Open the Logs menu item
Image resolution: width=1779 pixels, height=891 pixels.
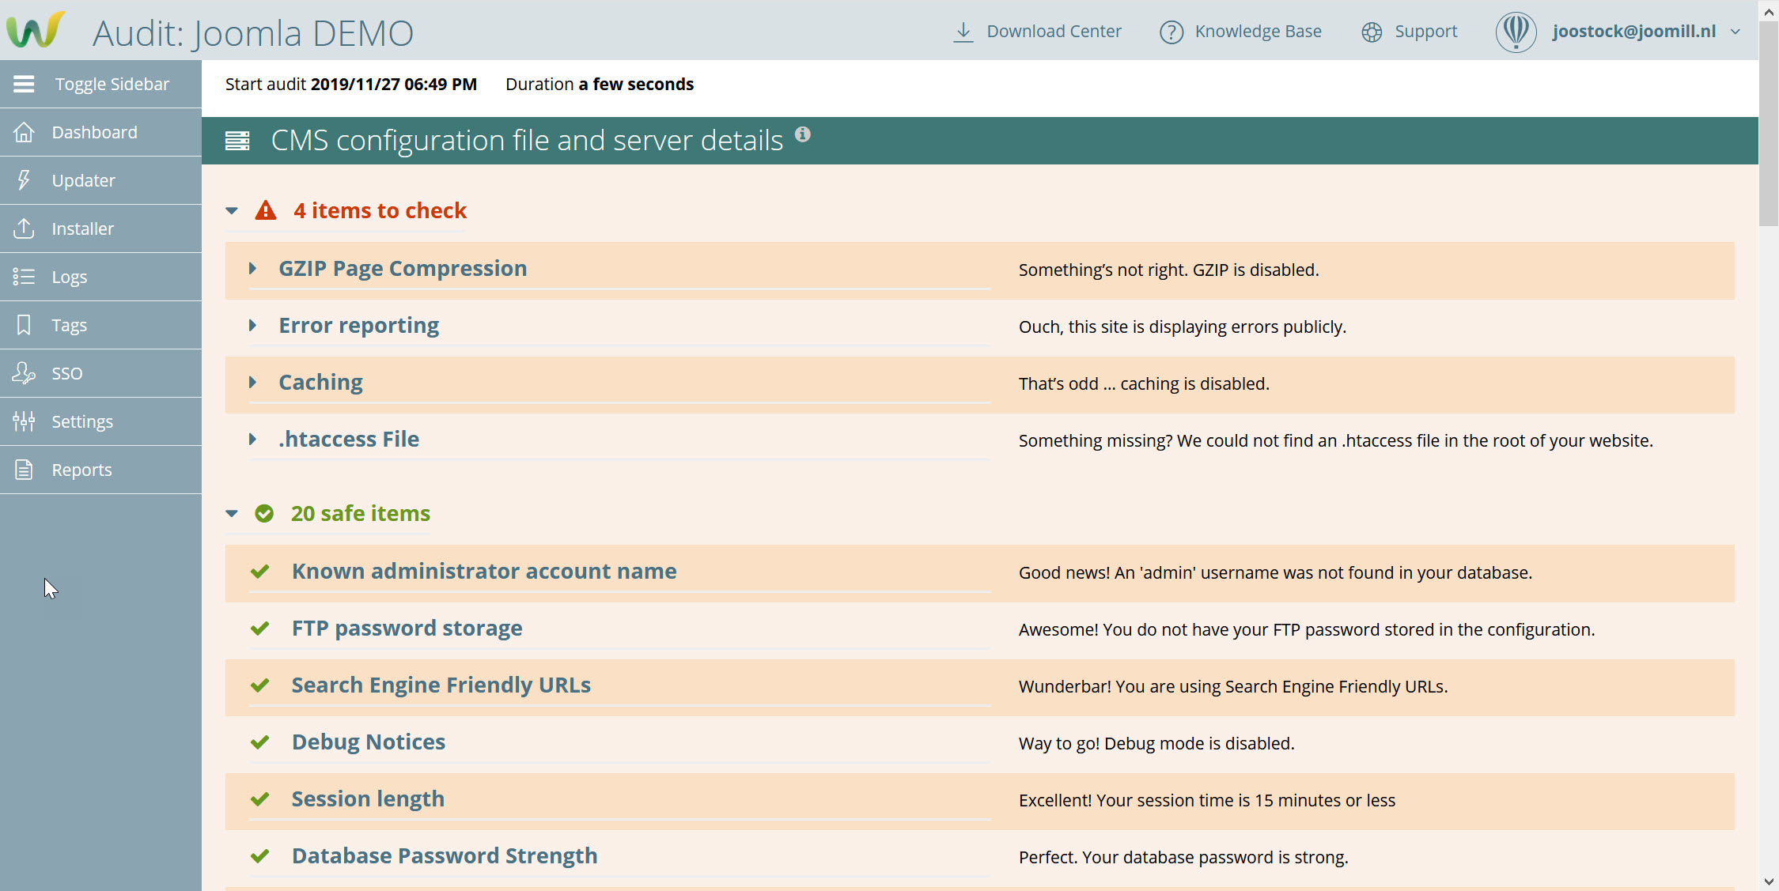[x=70, y=277]
